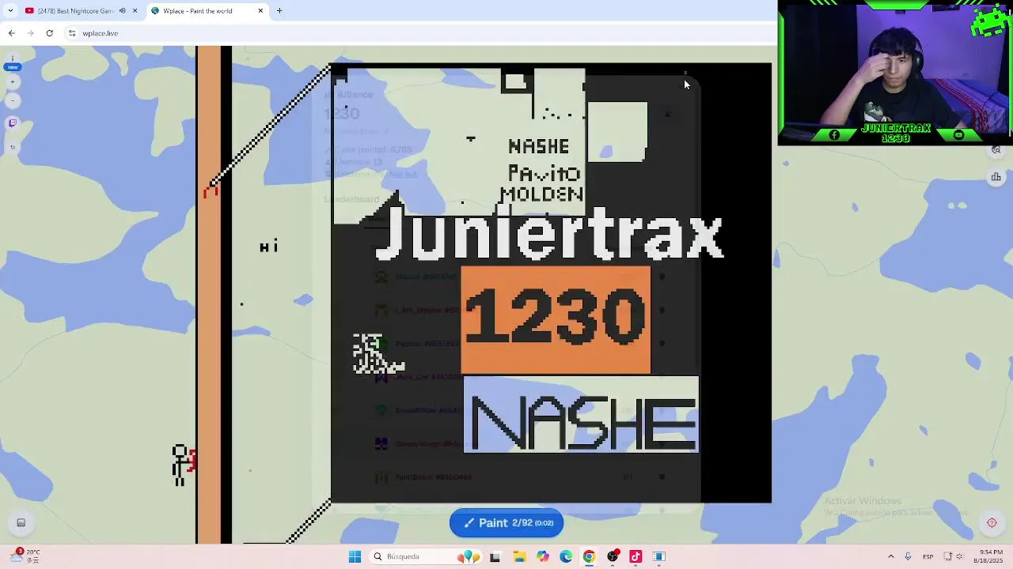The image size is (1013, 569).
Task: Switch to Google Chrome in the taskbar
Action: point(589,556)
